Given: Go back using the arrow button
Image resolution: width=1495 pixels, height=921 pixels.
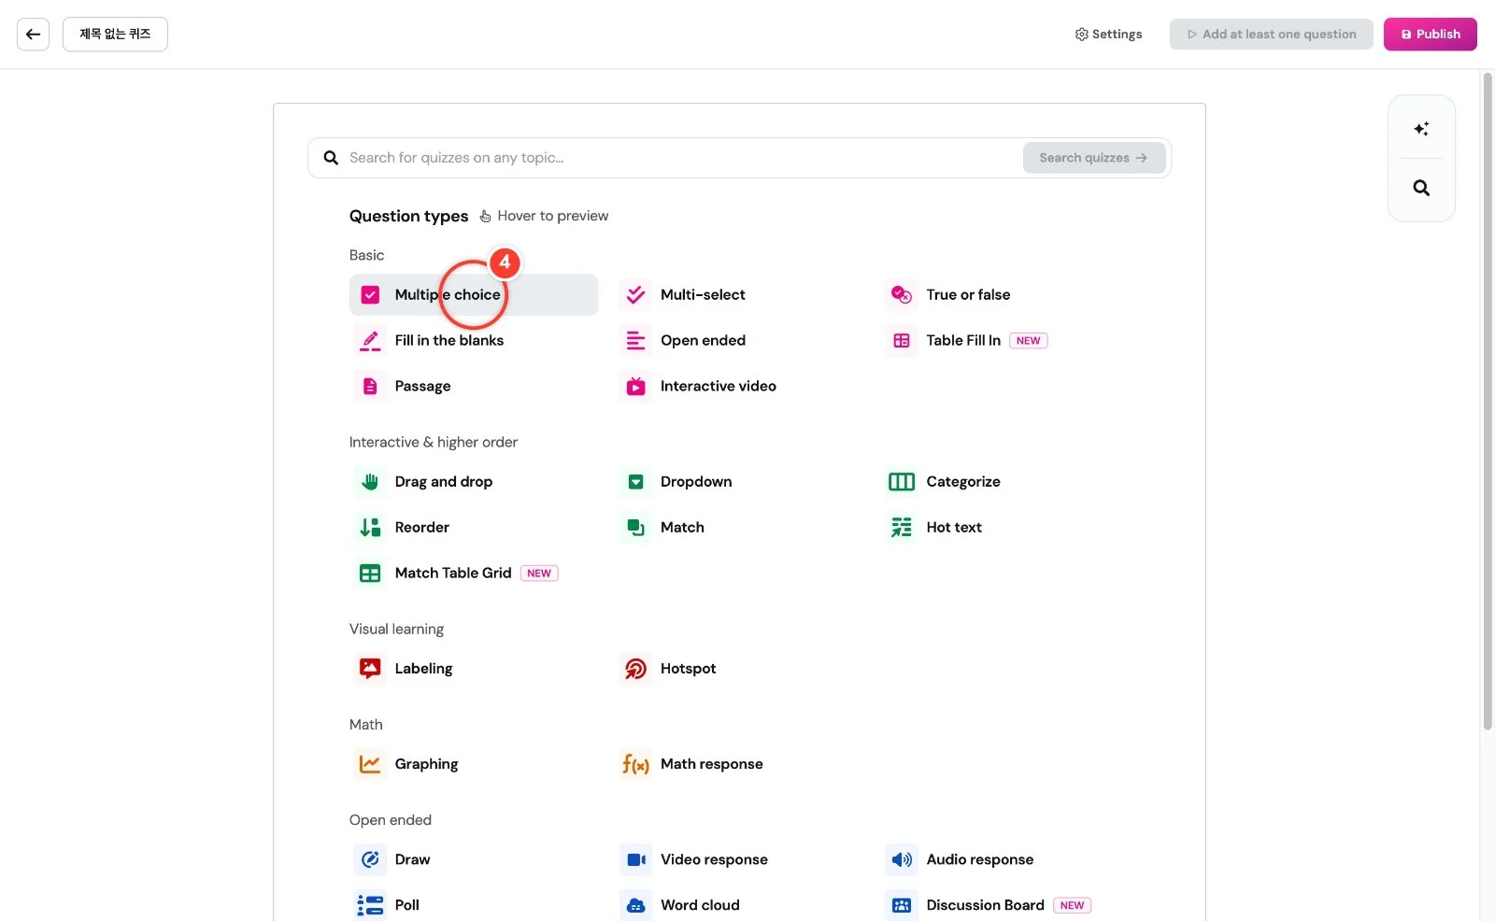Looking at the screenshot, I should 33,35.
